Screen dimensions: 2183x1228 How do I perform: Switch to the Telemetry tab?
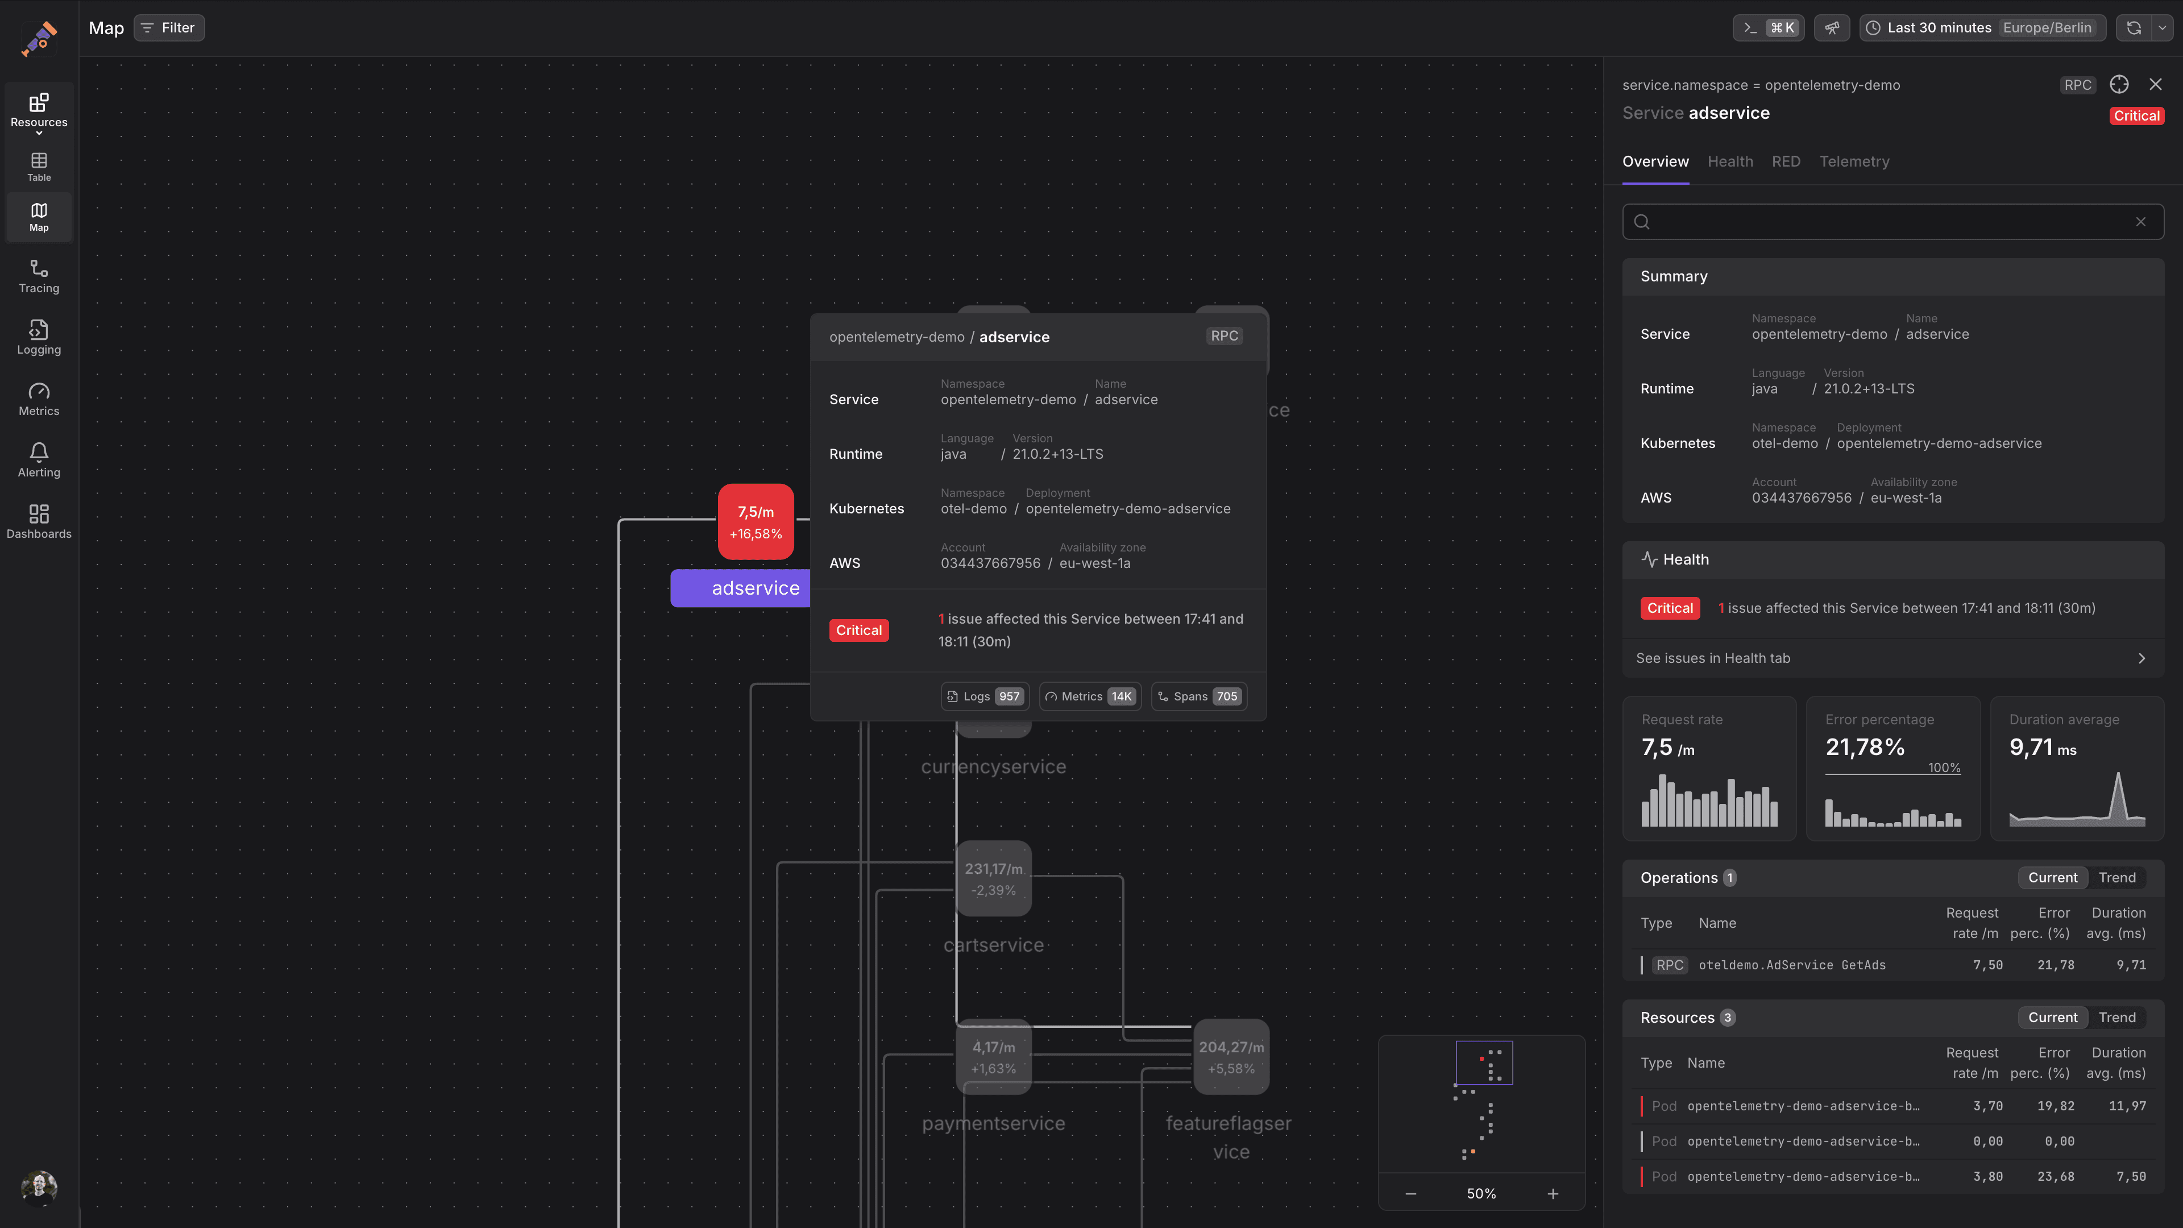point(1853,162)
